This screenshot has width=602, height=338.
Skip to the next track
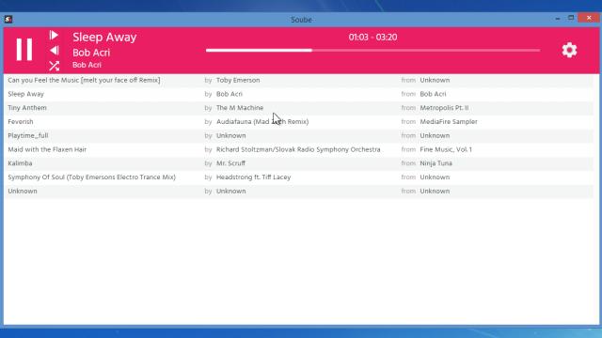(x=54, y=36)
